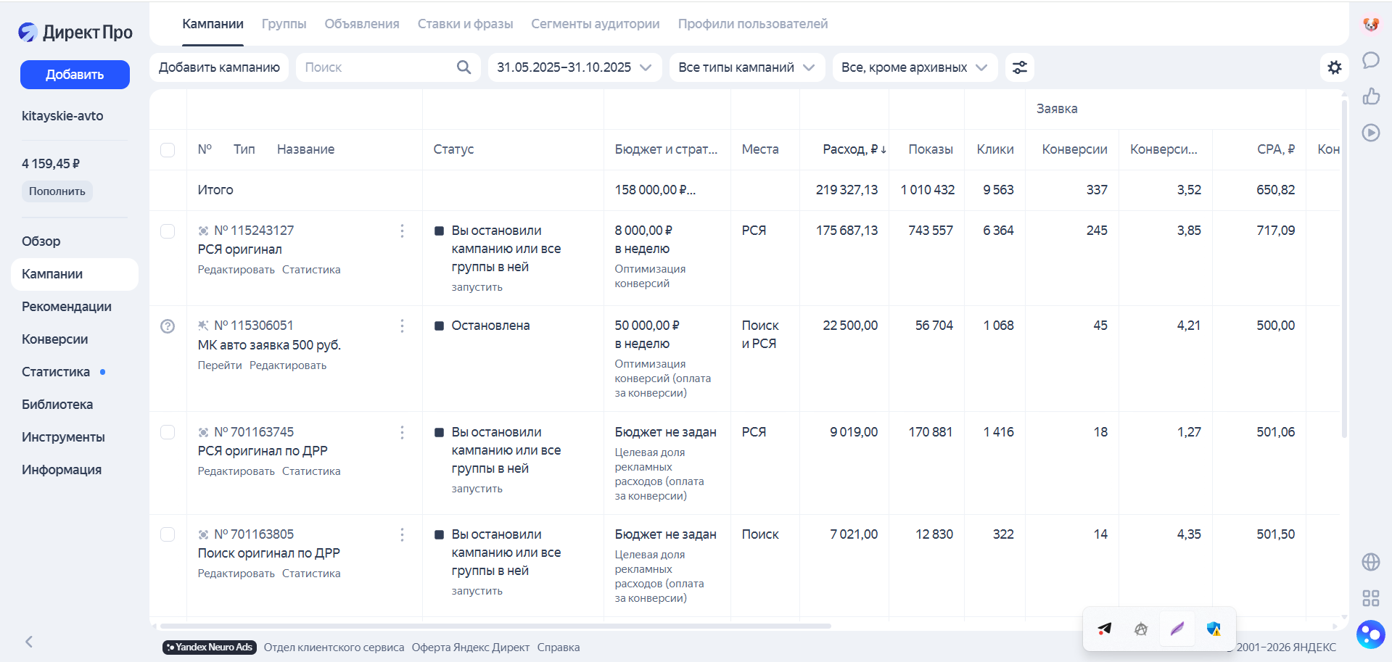The width and height of the screenshot is (1392, 662).
Task: Click Статистика link under РСЯ оригинал
Action: point(311,270)
